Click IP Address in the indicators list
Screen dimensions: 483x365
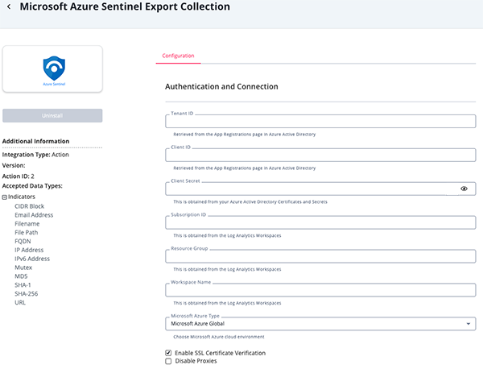pos(29,250)
